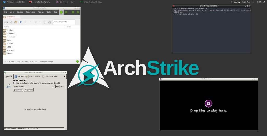Click the green indicator in file manager status bar
The width and height of the screenshot is (267, 136).
click(77, 61)
